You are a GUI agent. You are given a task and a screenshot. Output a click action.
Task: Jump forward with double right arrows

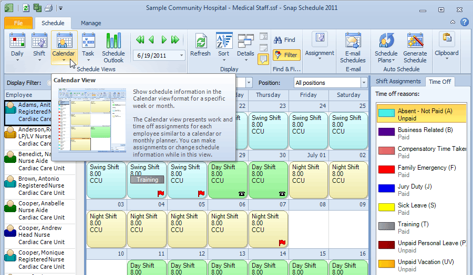point(175,40)
